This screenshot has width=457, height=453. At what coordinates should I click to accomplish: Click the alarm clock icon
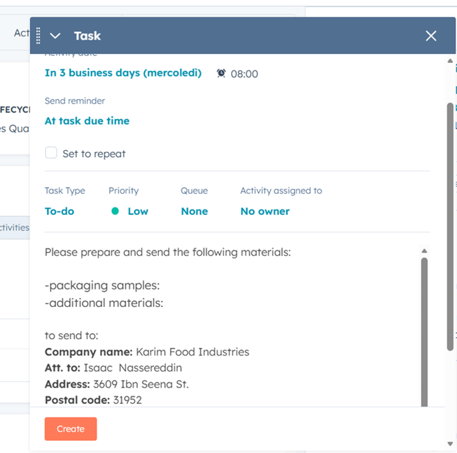point(221,73)
